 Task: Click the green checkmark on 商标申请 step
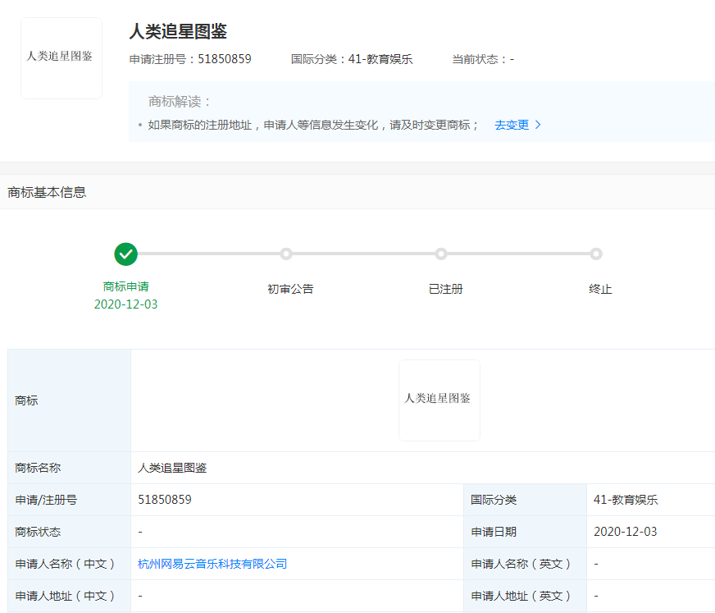[125, 254]
